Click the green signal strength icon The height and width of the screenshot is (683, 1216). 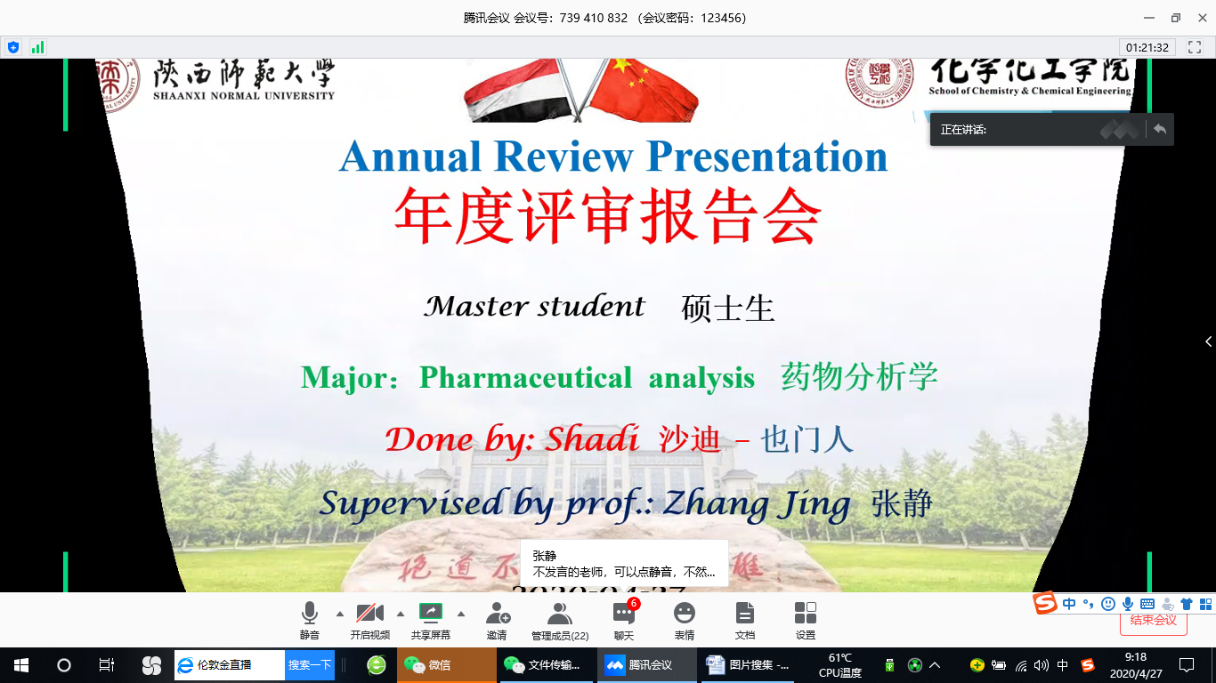click(x=37, y=47)
